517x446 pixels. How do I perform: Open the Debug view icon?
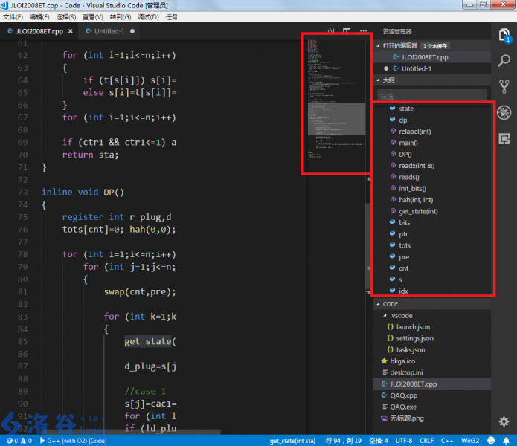504,113
